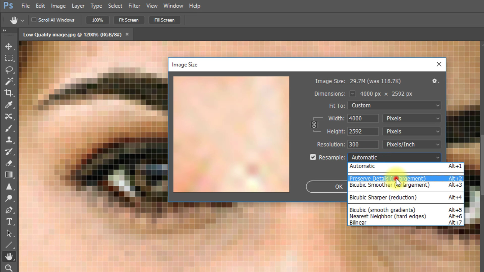Screen dimensions: 484x272
Task: Enable the Scroll All Windows checkbox
Action: pyautogui.click(x=34, y=20)
